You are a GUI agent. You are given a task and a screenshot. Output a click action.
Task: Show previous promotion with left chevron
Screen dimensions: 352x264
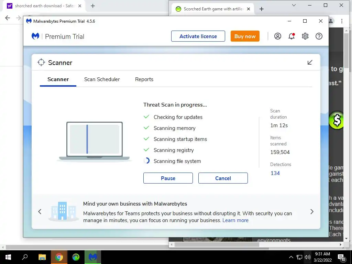(40, 211)
